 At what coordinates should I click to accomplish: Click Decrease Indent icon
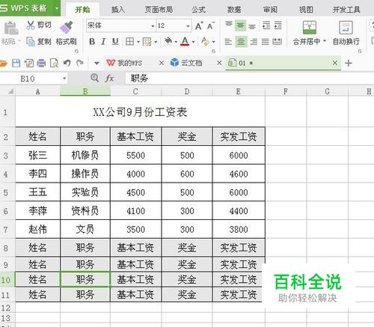(x=266, y=25)
